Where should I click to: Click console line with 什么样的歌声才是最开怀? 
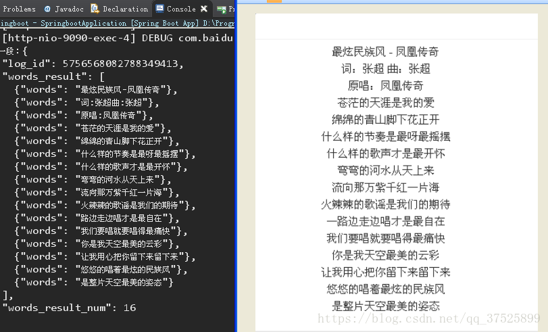[101, 167]
